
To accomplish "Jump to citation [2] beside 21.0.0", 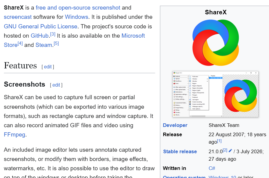I will (225, 150).
